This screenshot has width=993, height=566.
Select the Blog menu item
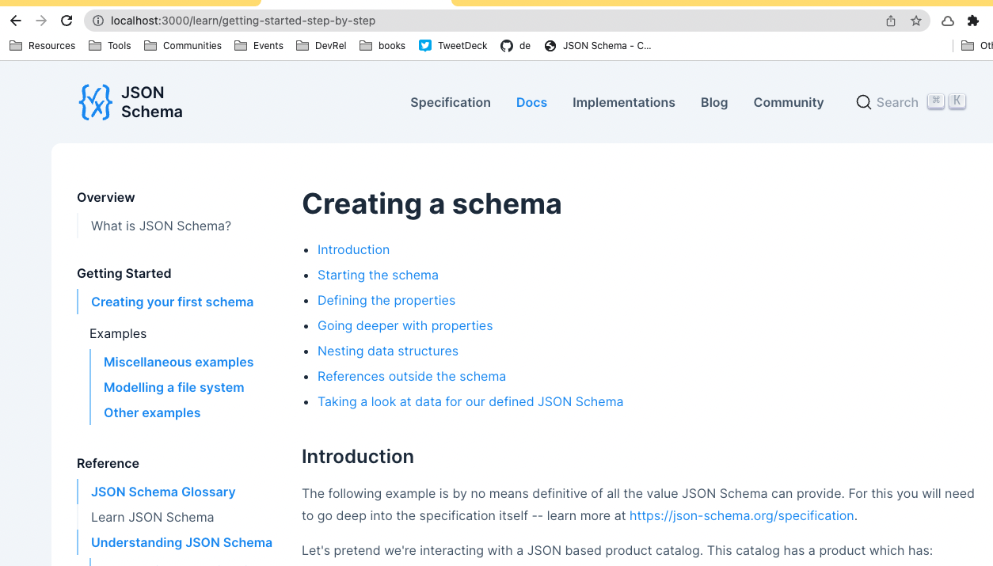[713, 102]
